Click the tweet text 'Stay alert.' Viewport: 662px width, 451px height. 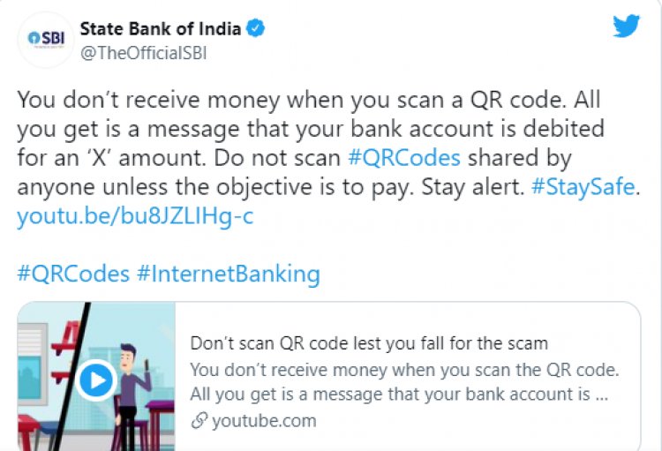pos(473,186)
